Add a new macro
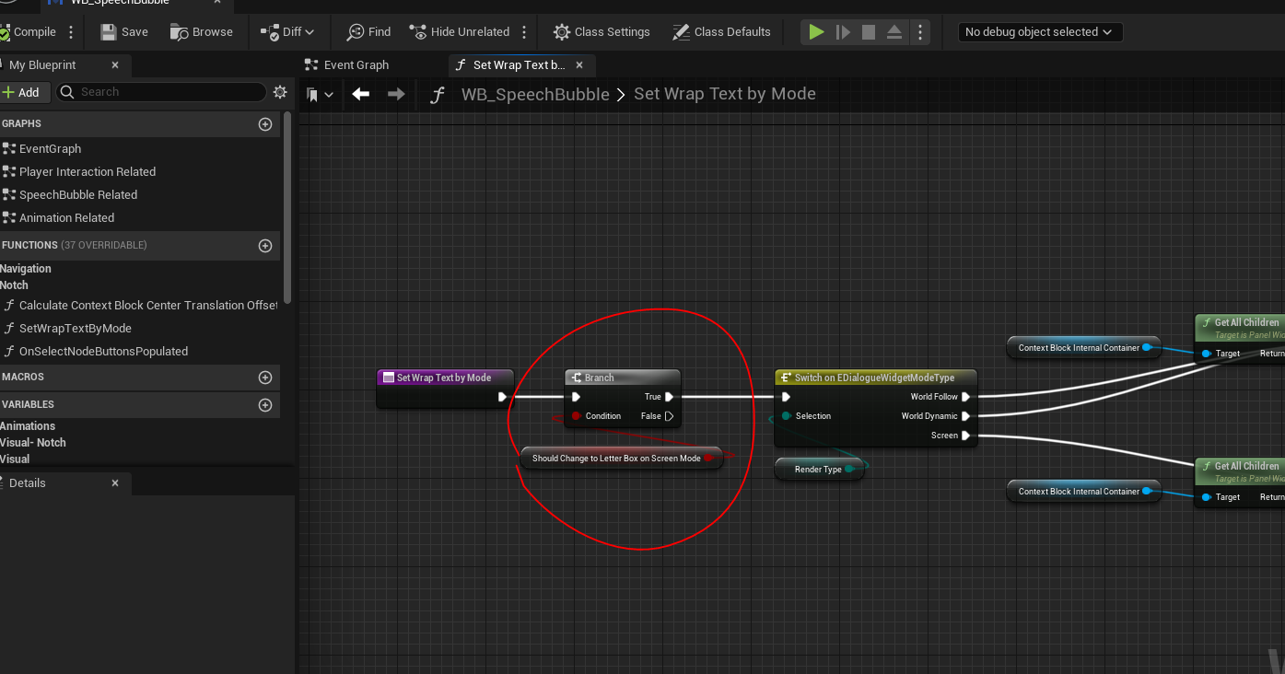Image resolution: width=1285 pixels, height=674 pixels. tap(265, 378)
